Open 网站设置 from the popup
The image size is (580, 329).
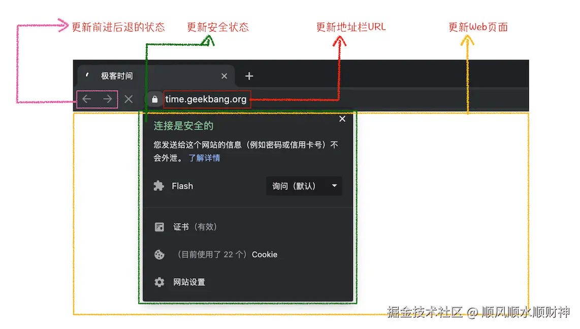[x=189, y=282]
